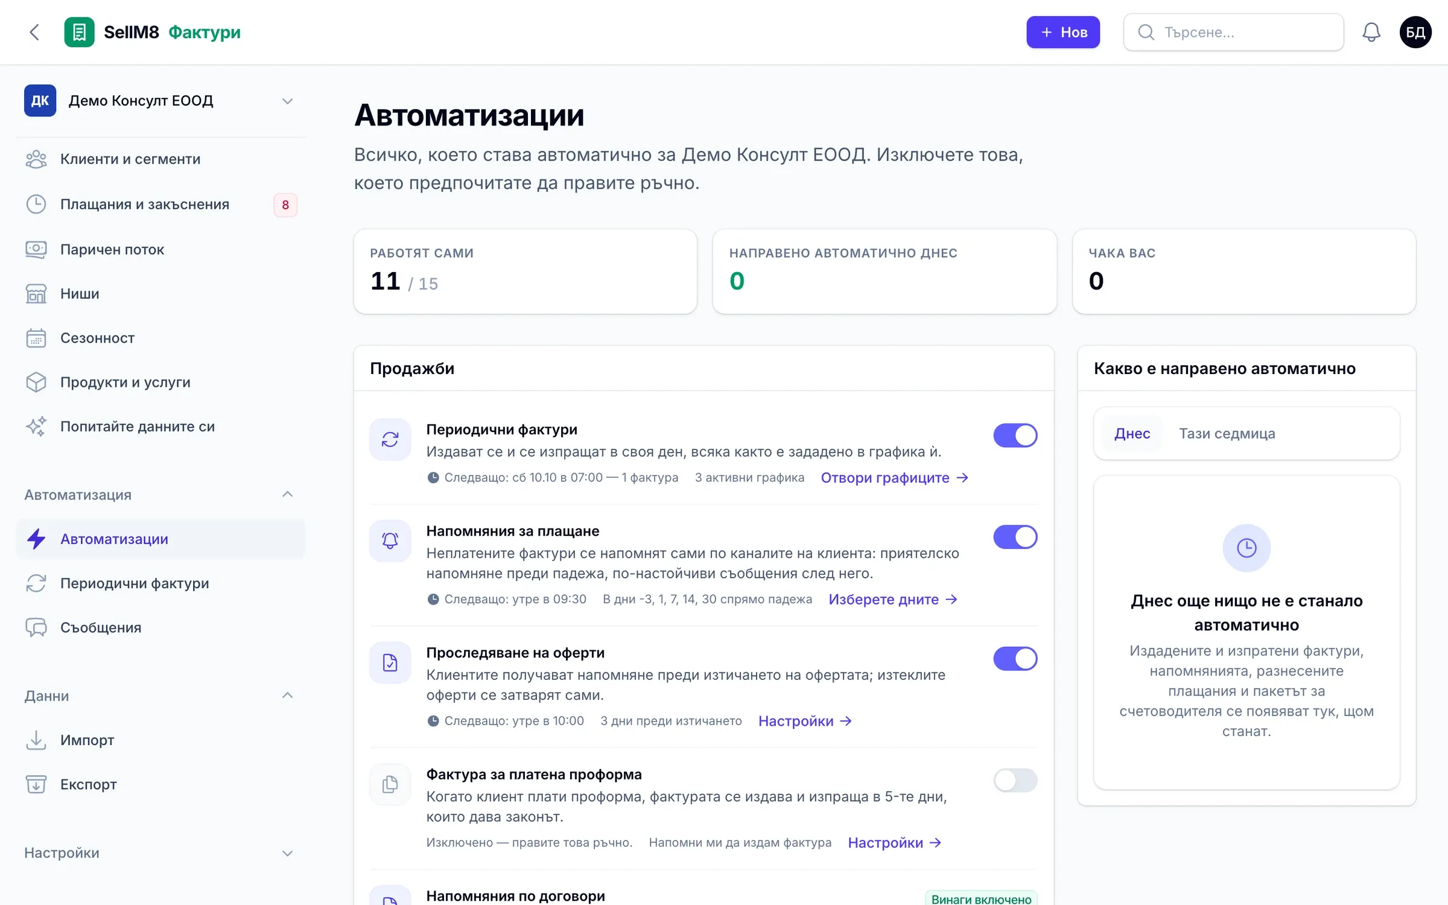Click the Клиенти и сегменти people icon
This screenshot has width=1448, height=905.
point(36,159)
